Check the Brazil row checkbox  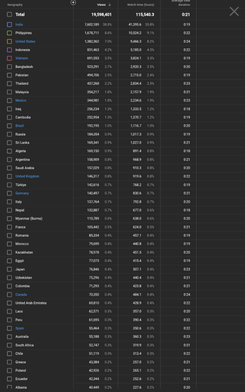(x=9, y=126)
